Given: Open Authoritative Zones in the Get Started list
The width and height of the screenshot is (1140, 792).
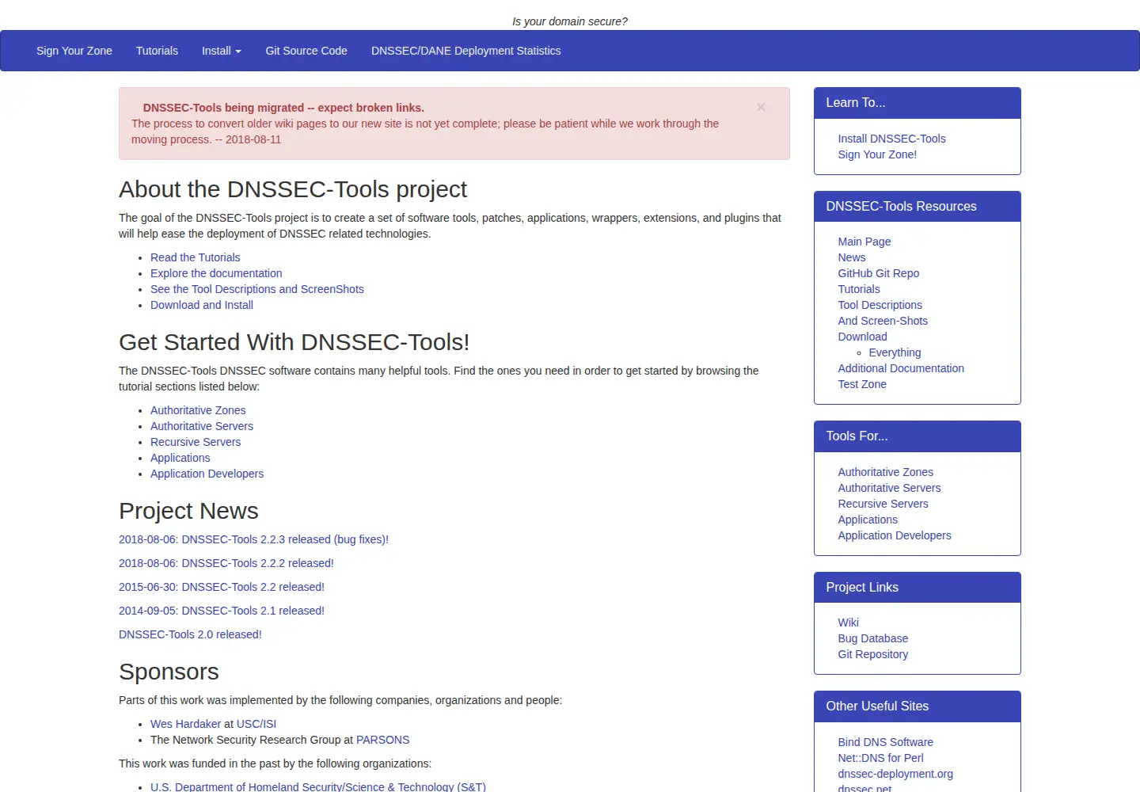Looking at the screenshot, I should 198,410.
